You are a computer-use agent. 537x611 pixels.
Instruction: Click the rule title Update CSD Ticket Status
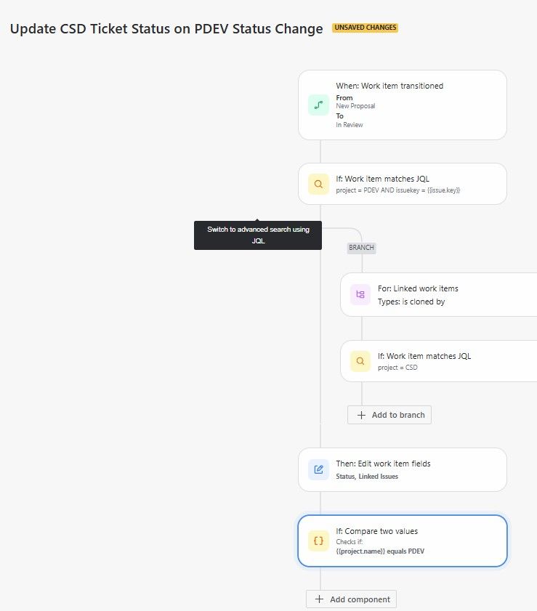pos(166,29)
